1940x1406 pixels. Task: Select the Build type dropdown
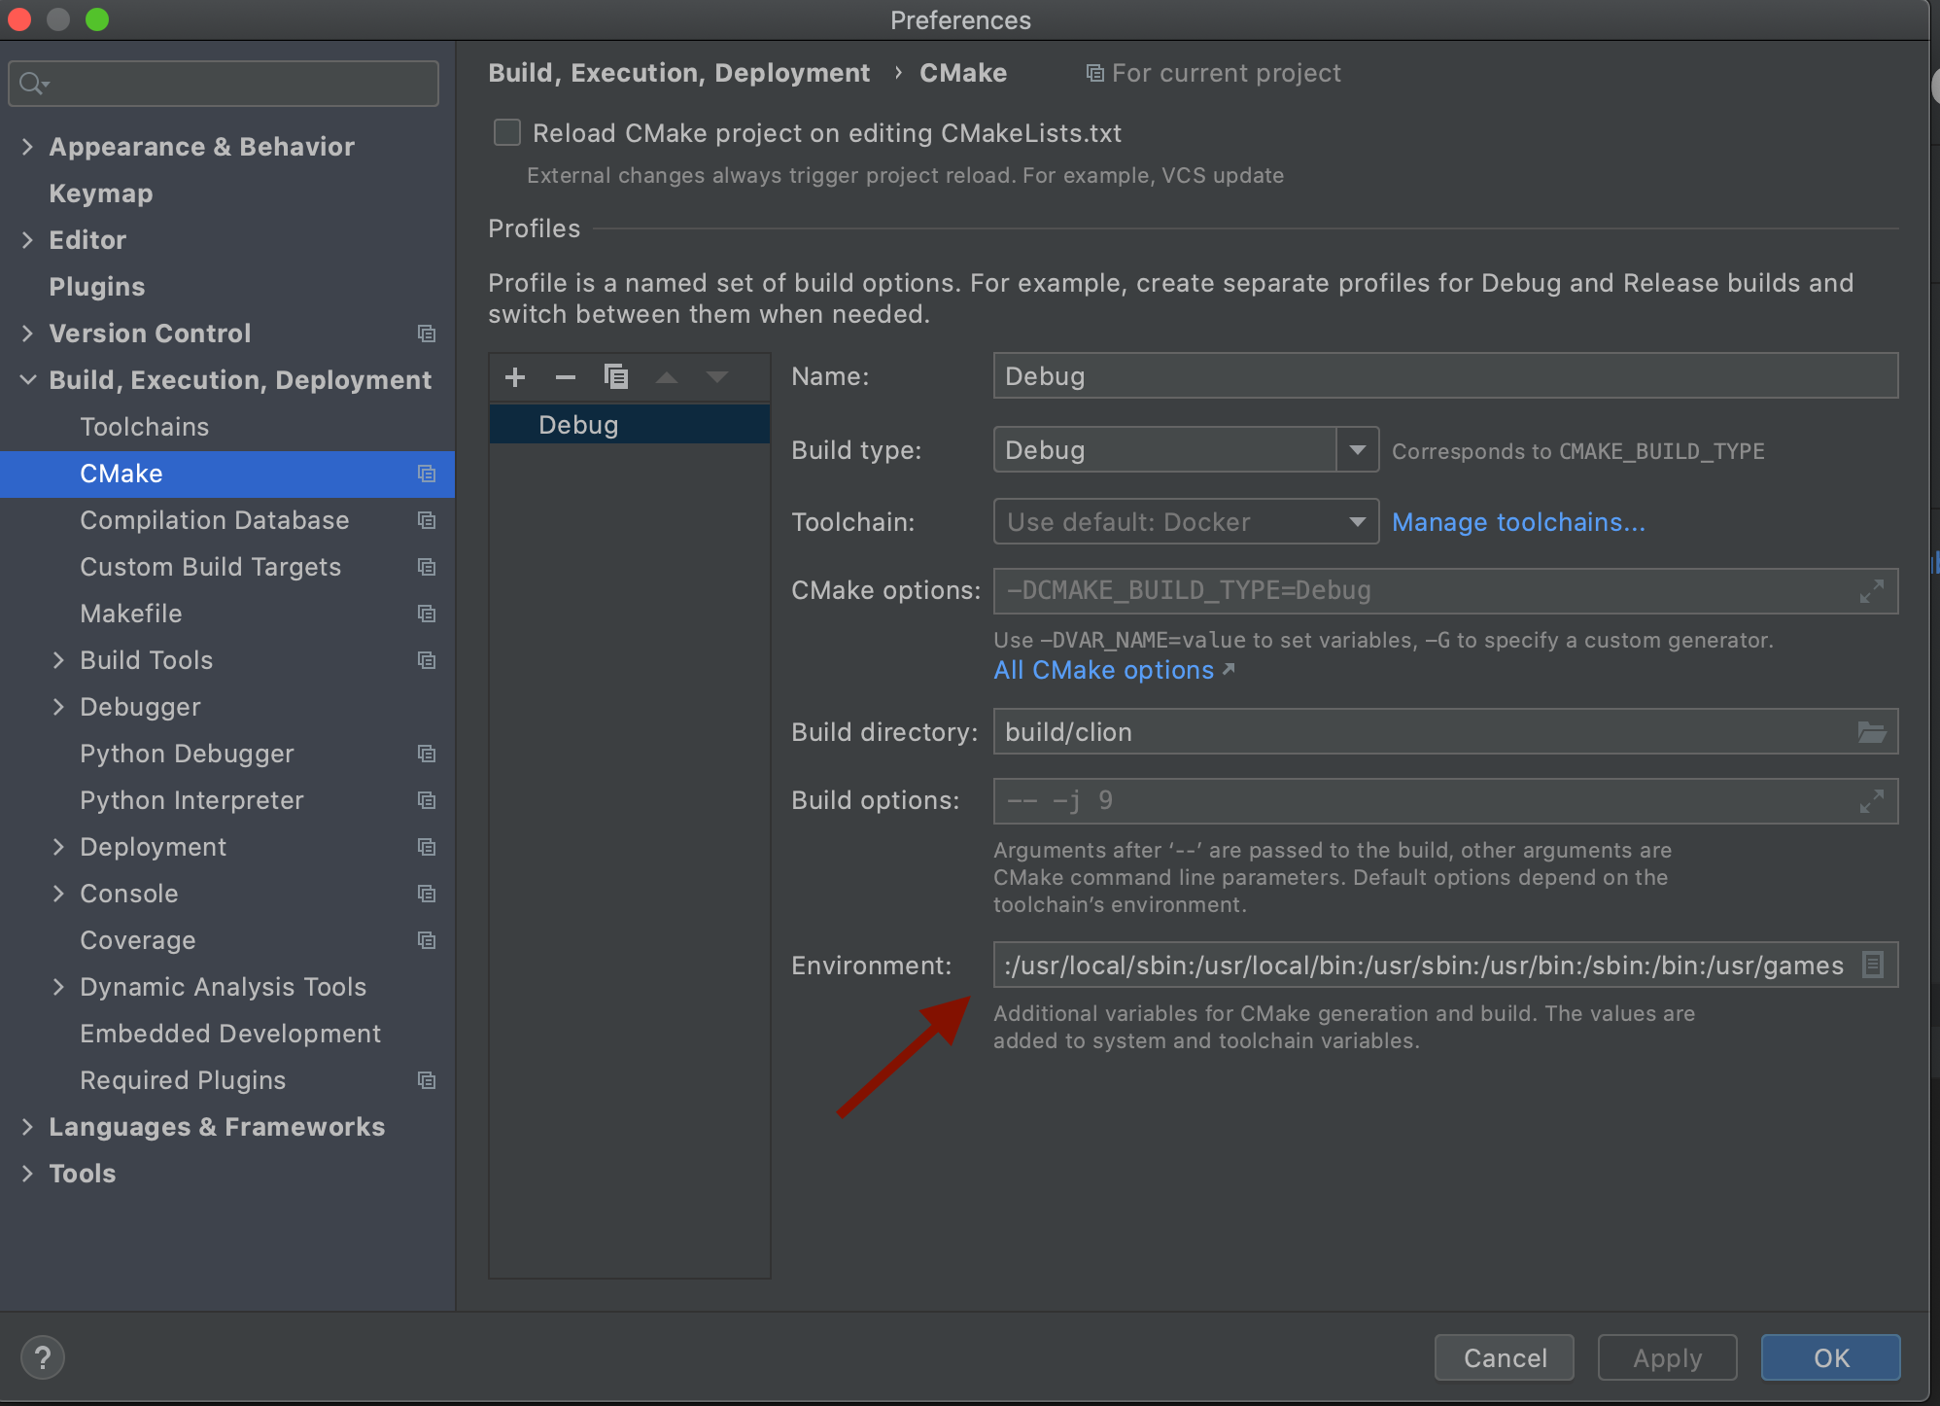tap(1181, 447)
